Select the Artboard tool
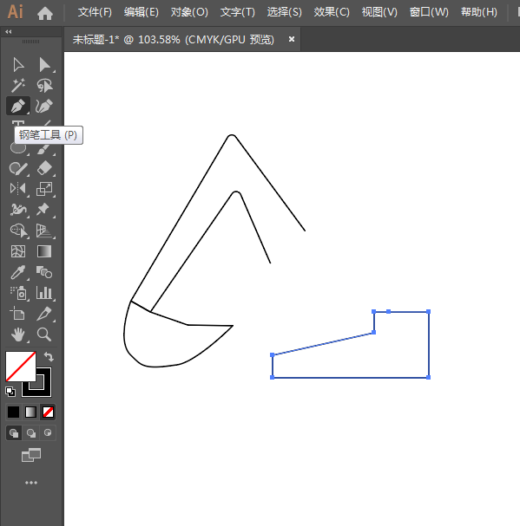Screen dimensions: 520x526 pyautogui.click(x=17, y=314)
